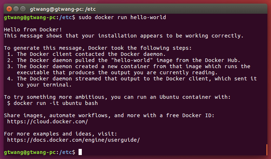271x159 pixels.
Task: Click the bottom prompt gtwang@gtwang-pc:/etc$
Action: click(40, 152)
